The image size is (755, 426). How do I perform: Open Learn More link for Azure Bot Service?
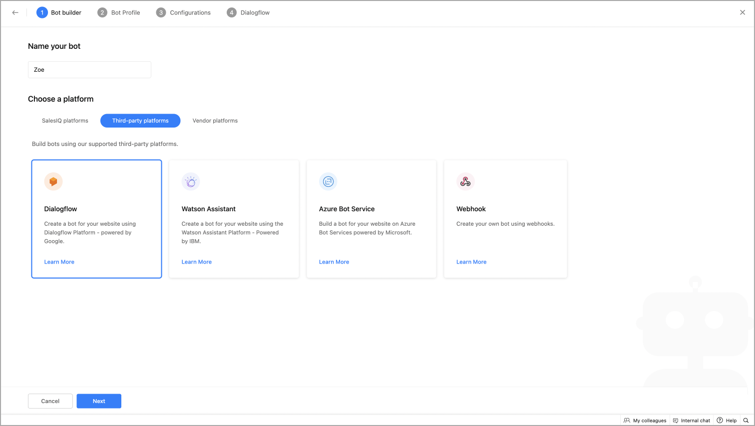click(334, 262)
